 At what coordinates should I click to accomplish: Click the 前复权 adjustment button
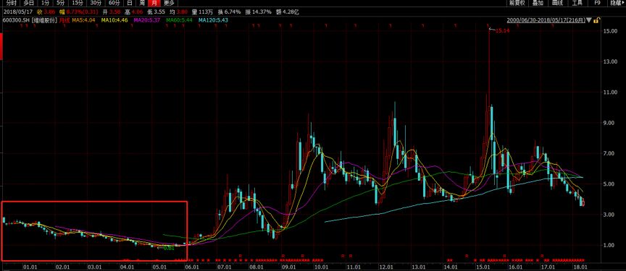pos(517,3)
